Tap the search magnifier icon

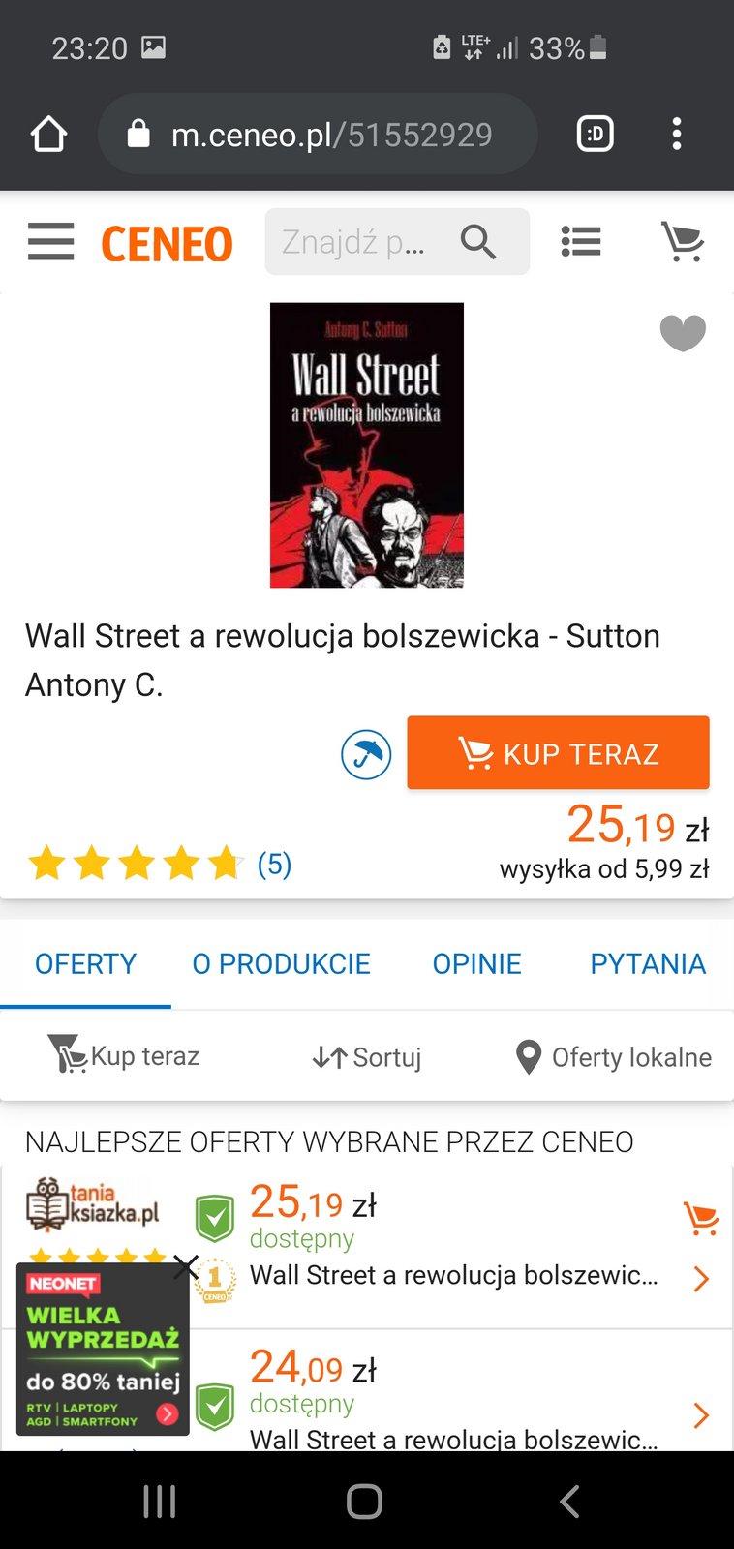pos(478,242)
